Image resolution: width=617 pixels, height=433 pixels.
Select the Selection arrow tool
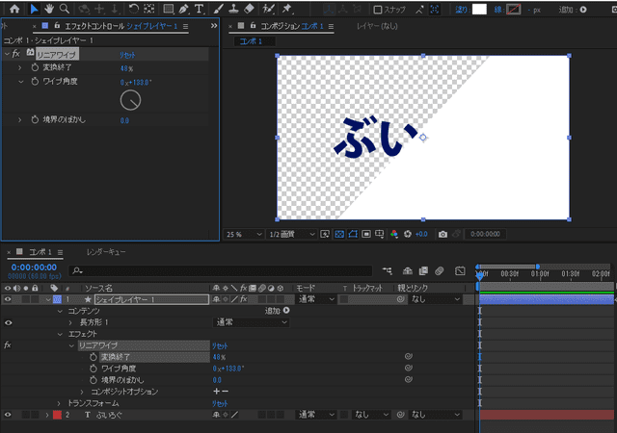tap(34, 9)
